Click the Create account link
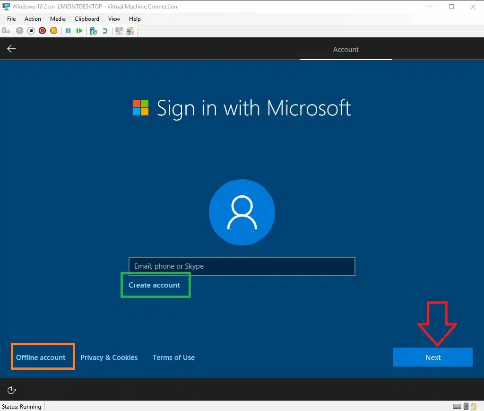484x411 pixels. pyautogui.click(x=154, y=285)
